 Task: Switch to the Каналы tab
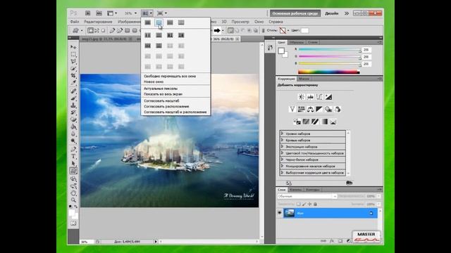(x=295, y=190)
